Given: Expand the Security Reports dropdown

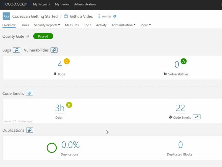Looking at the screenshot, I should coord(47,25).
